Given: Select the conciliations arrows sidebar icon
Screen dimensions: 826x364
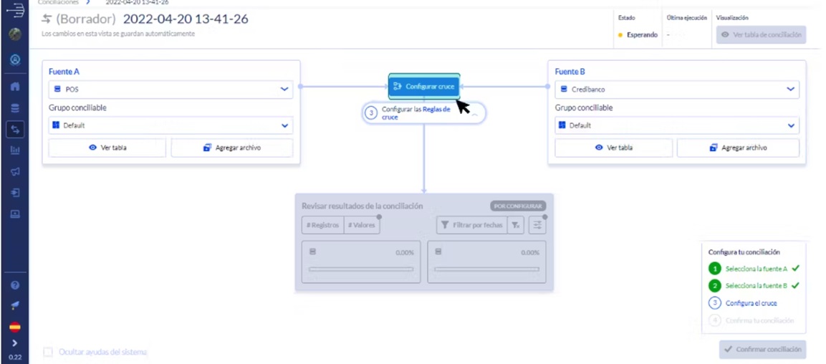Looking at the screenshot, I should (15, 129).
